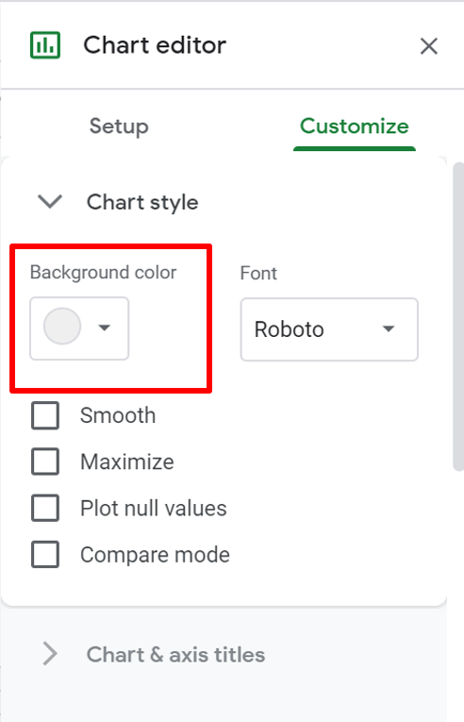Tick the Maximize checkbox
Screen dimensions: 464x722
click(x=45, y=462)
